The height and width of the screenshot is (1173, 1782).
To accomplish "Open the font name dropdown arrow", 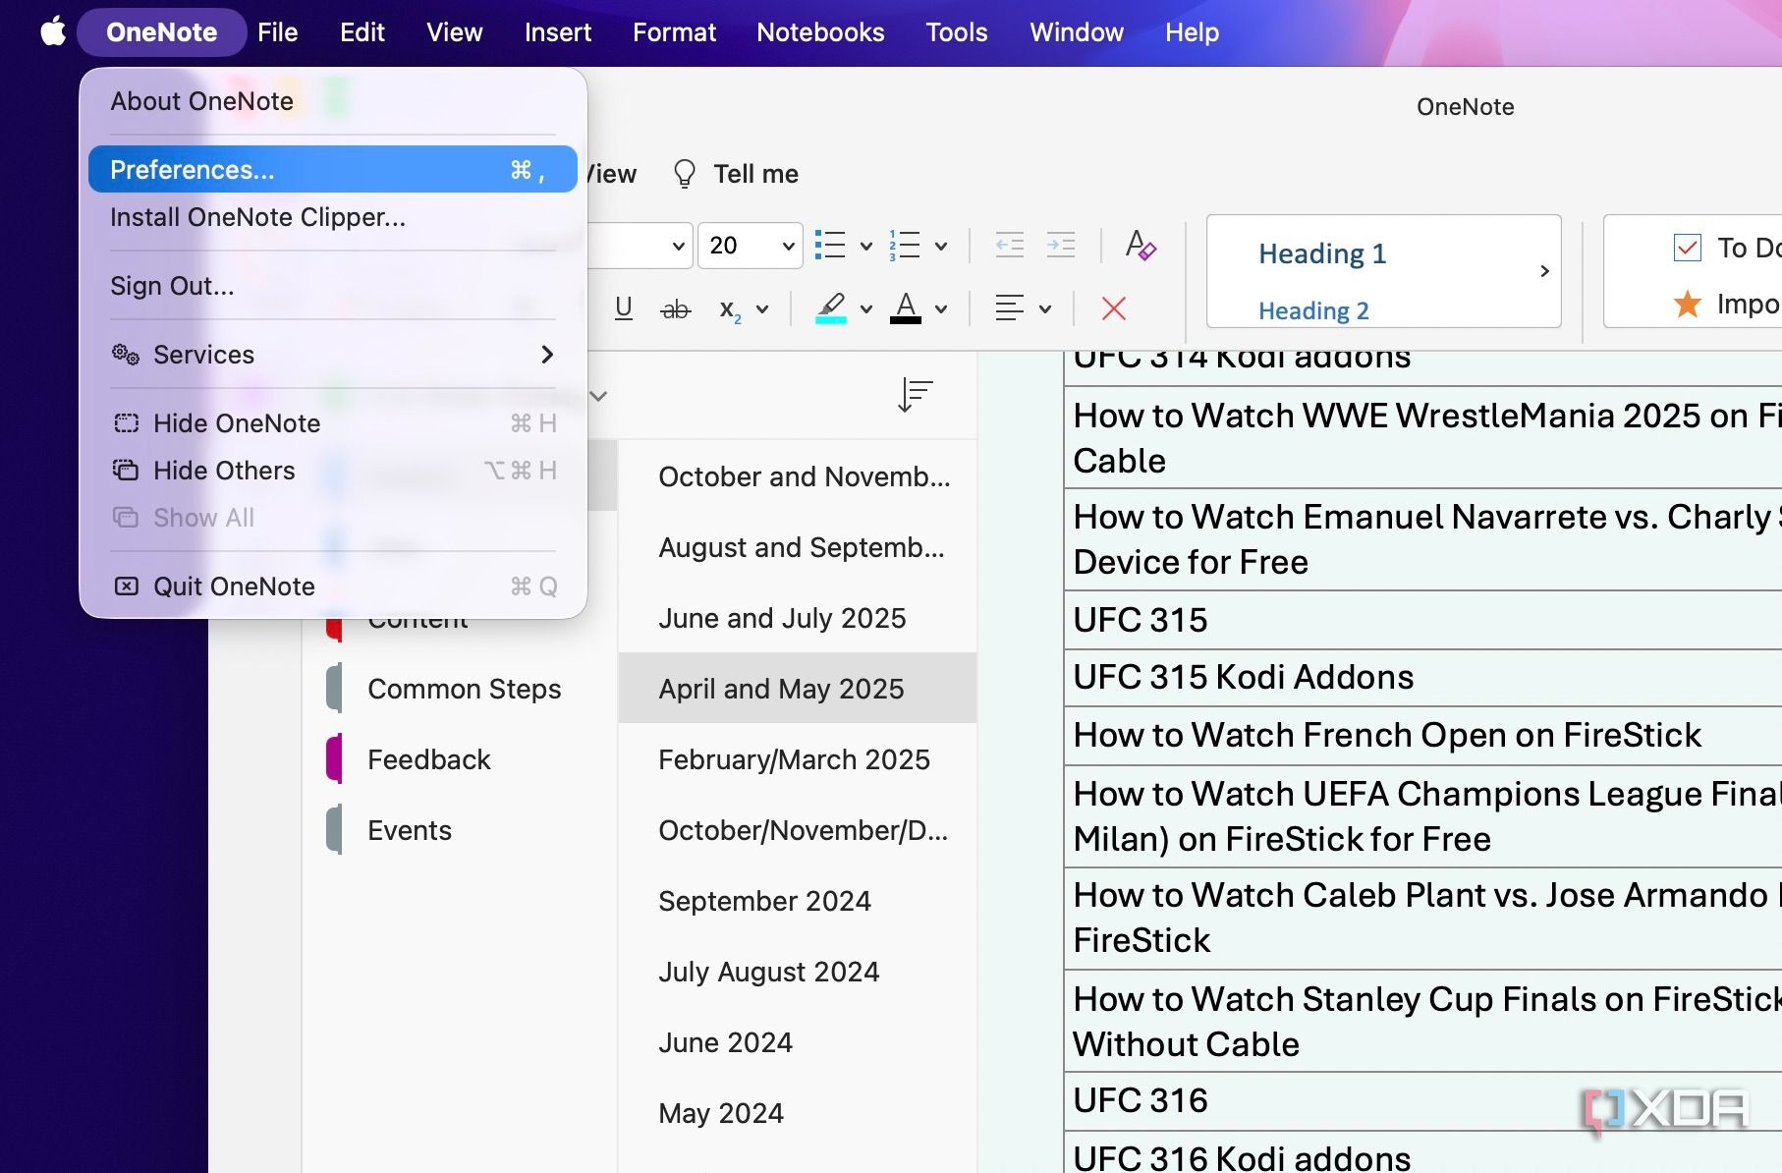I will 678,246.
